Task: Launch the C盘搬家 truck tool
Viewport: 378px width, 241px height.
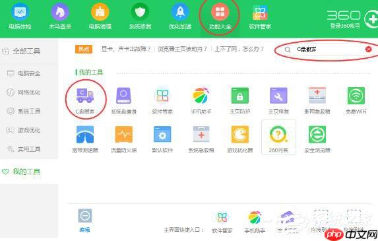Action: tap(85, 100)
